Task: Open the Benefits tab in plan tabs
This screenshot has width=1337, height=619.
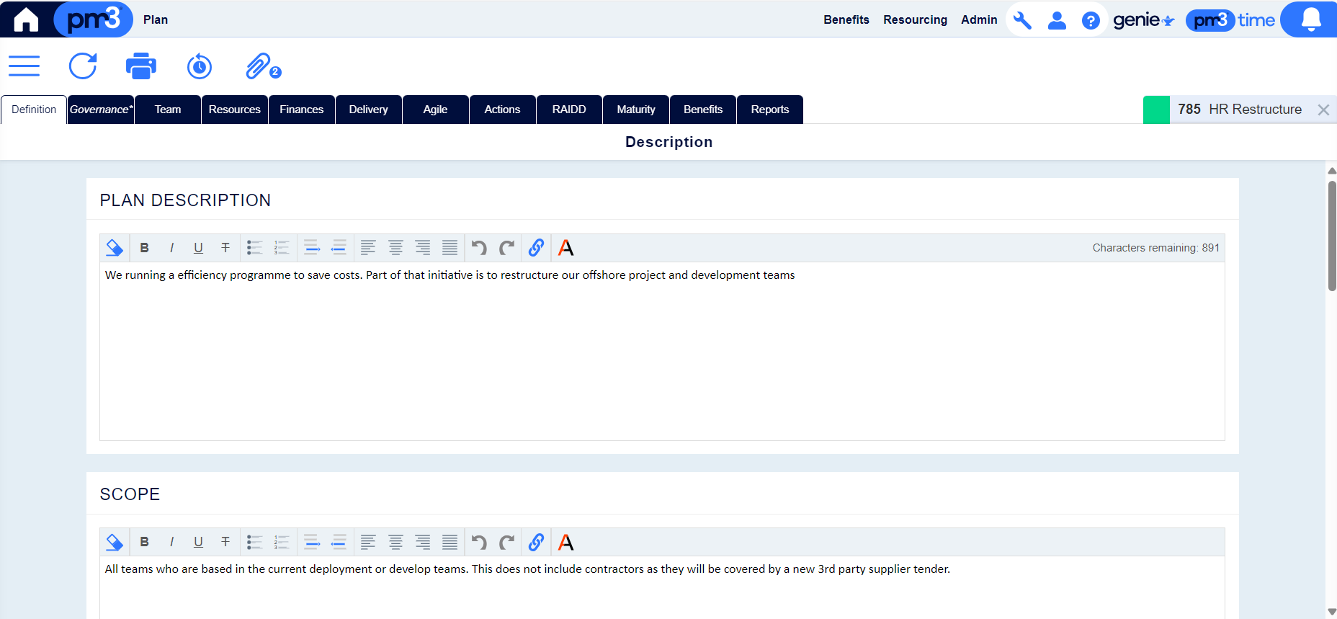Action: pyautogui.click(x=703, y=110)
